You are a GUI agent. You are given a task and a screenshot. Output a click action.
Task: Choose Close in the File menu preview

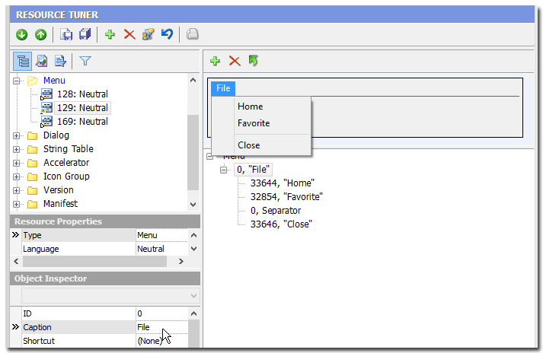click(x=248, y=145)
